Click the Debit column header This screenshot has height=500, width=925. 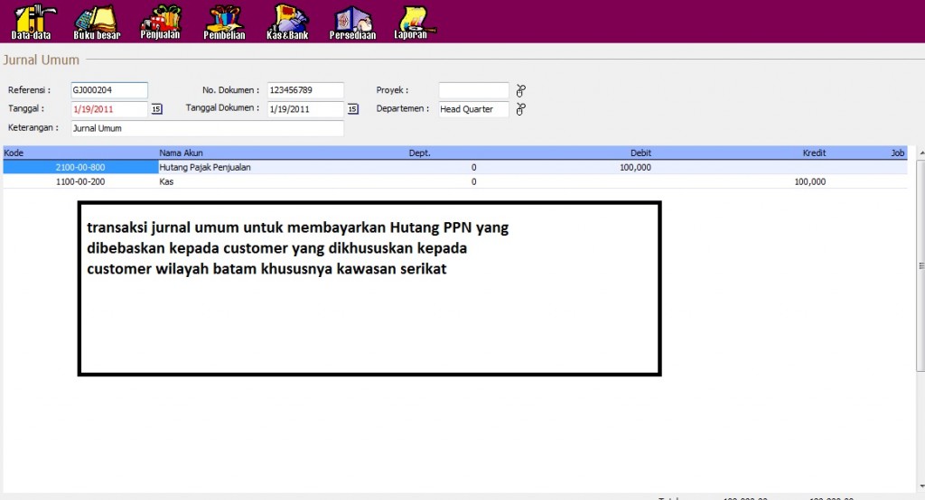click(x=640, y=153)
